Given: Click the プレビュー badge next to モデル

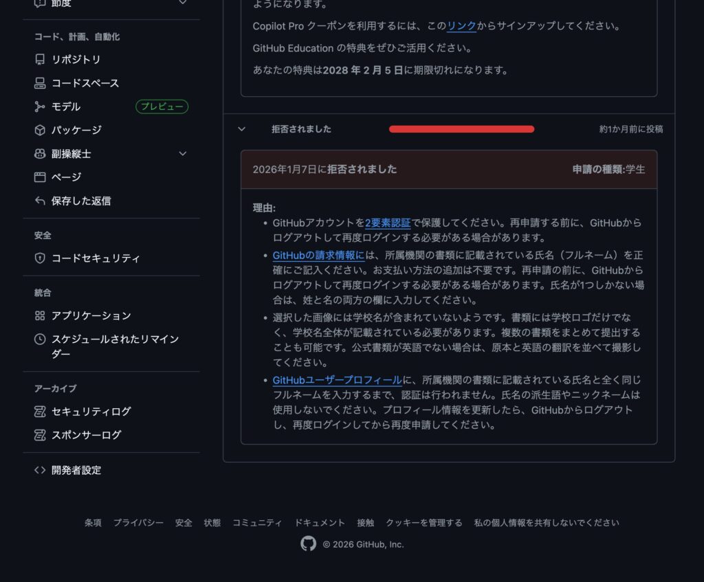Looking at the screenshot, I should (x=162, y=107).
